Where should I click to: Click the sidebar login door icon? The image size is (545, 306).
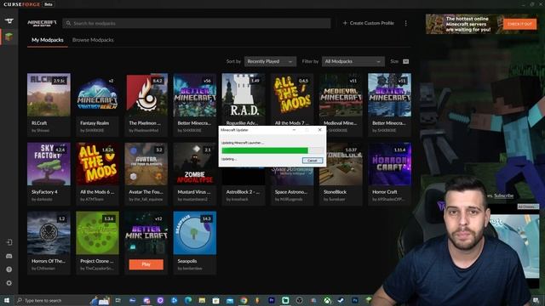[9, 242]
